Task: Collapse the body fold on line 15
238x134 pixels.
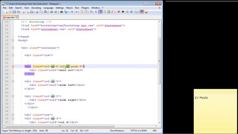Action: pyautogui.click(x=13, y=40)
